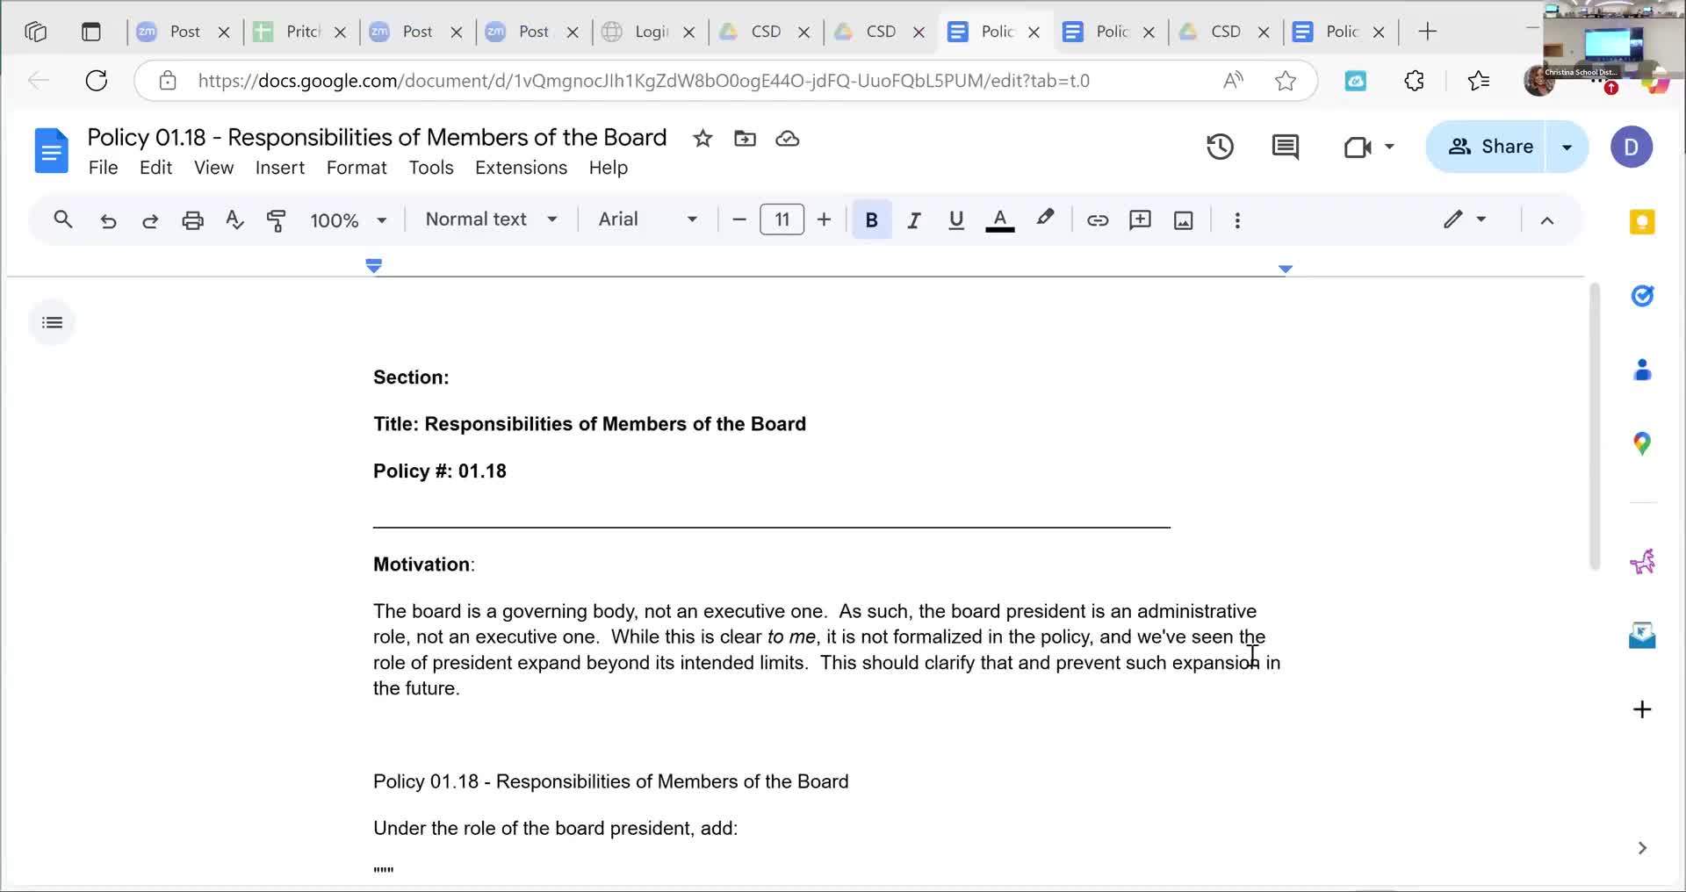Star the document title
The image size is (1686, 892).
pos(702,139)
